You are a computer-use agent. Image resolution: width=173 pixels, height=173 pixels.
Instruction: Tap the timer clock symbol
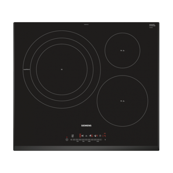coord(100,136)
